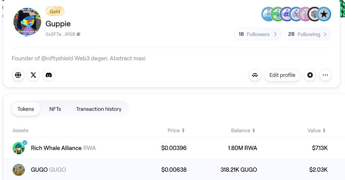Click the Rich Whale Alliance token icon
345x180 pixels.
coord(19,148)
